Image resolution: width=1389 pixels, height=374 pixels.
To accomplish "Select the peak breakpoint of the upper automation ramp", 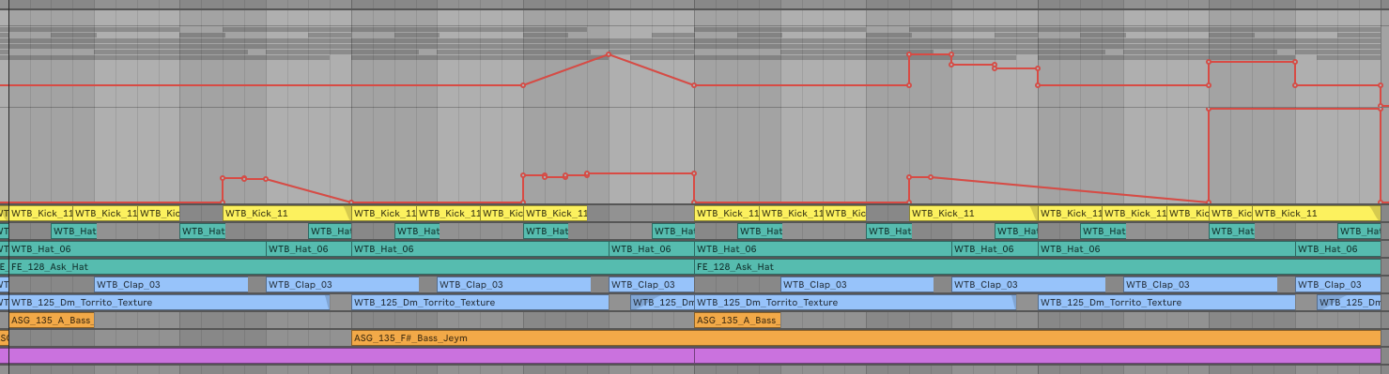I will tap(609, 54).
